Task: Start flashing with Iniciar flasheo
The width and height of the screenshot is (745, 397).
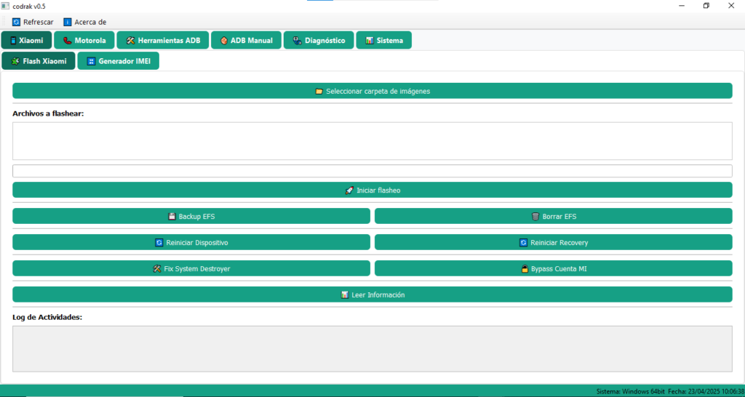Action: click(372, 191)
